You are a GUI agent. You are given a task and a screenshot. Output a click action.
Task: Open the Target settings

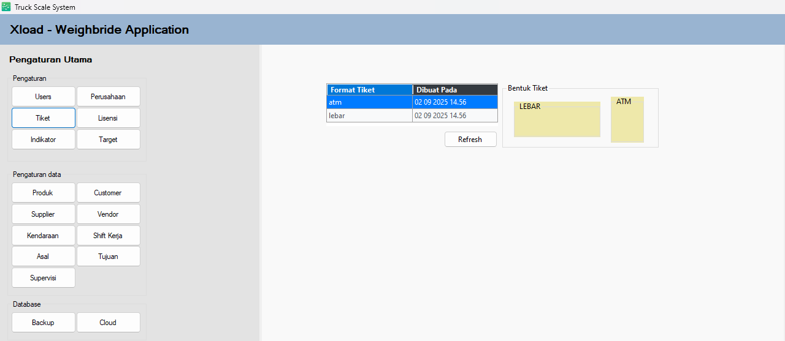(109, 140)
